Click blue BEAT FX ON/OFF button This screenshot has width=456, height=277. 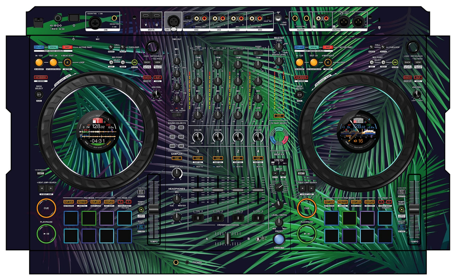279,239
